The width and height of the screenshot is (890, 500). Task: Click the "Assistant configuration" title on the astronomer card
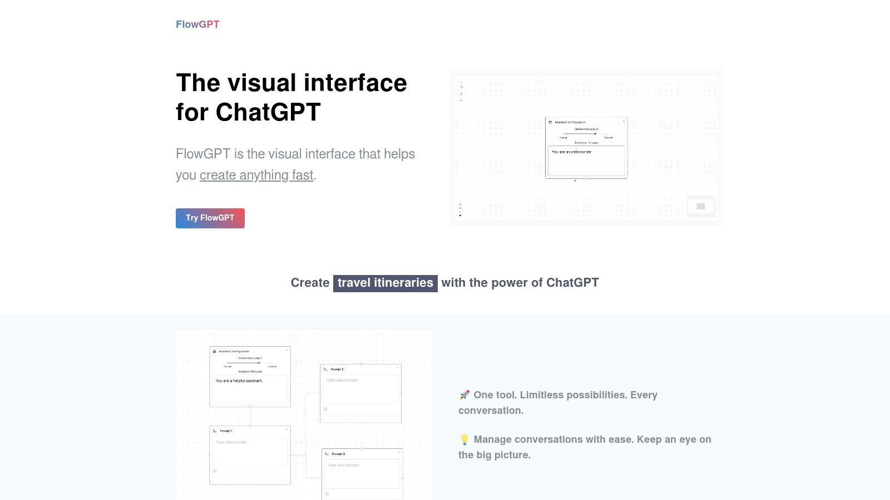pos(570,122)
